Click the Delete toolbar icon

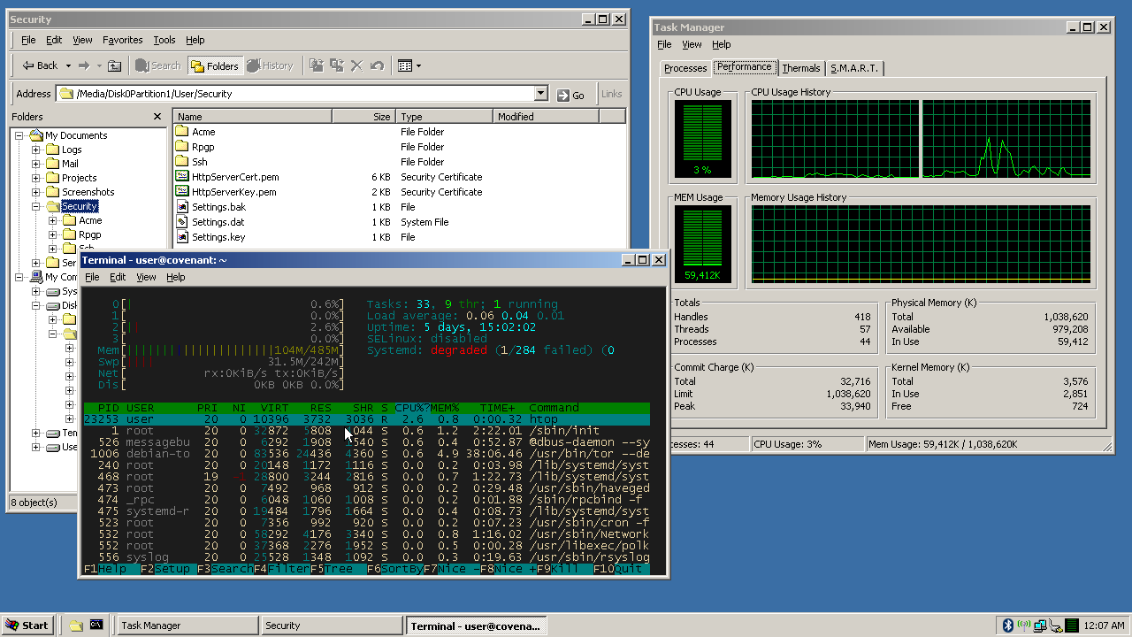[357, 65]
